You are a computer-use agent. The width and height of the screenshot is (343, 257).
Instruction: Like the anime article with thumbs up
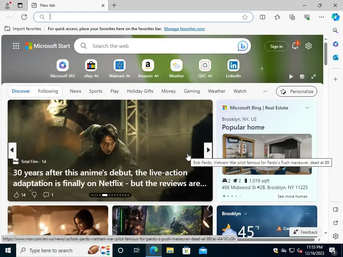16,195
